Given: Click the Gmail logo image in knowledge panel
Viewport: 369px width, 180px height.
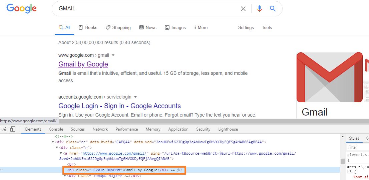Looking at the screenshot, I should pos(330,77).
